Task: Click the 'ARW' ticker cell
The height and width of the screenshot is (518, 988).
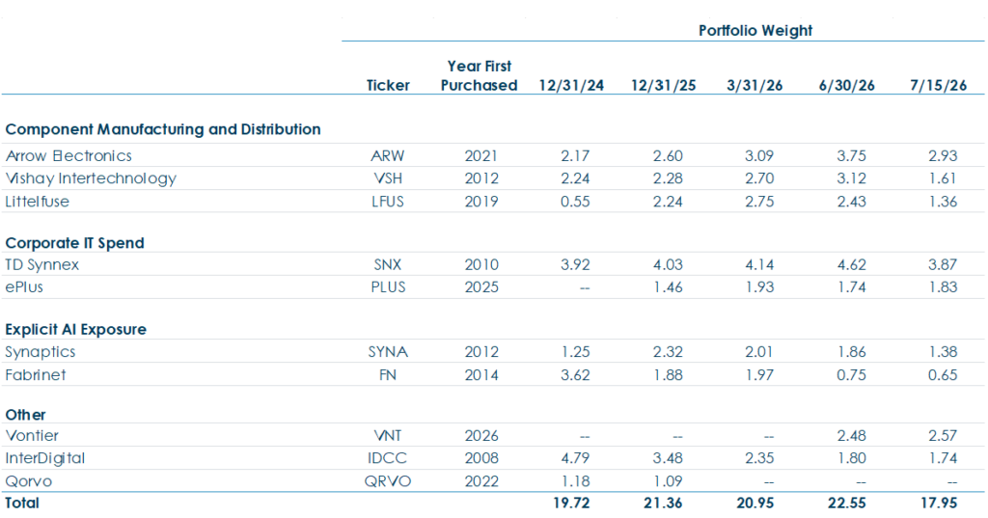Action: point(388,155)
